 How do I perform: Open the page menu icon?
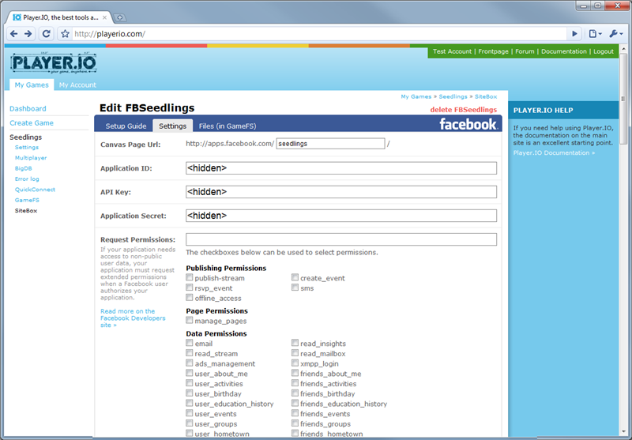[595, 34]
